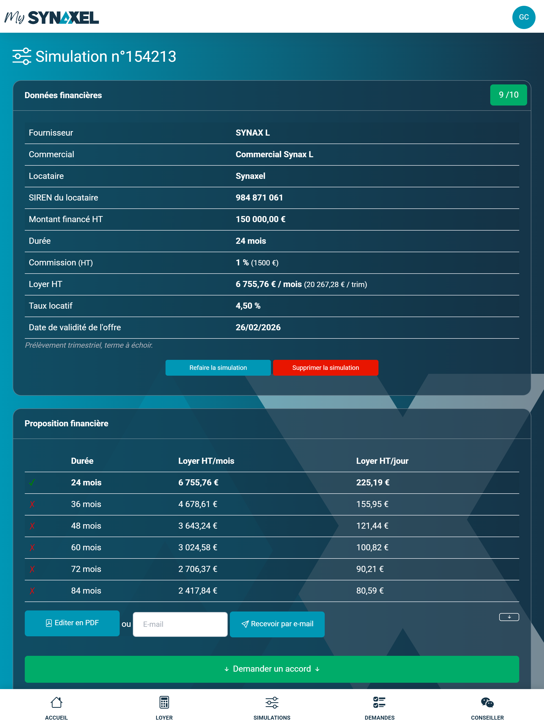Open the GC user avatar menu
The image size is (544, 726).
tap(523, 17)
